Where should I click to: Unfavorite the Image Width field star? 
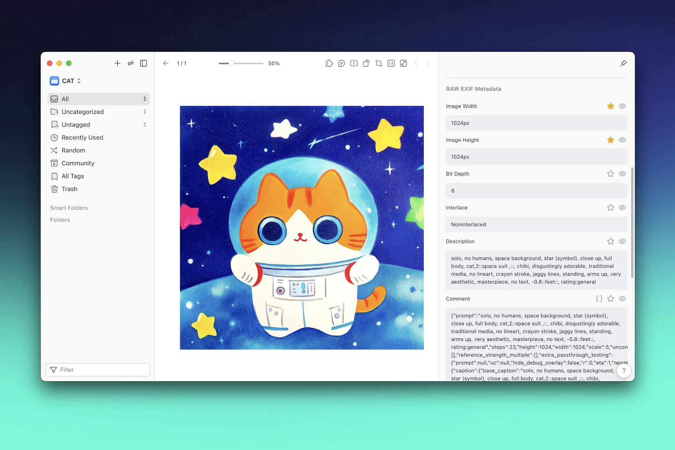[610, 106]
